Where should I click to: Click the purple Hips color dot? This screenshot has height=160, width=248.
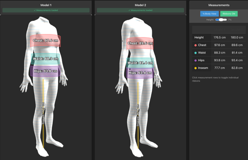point(196,60)
